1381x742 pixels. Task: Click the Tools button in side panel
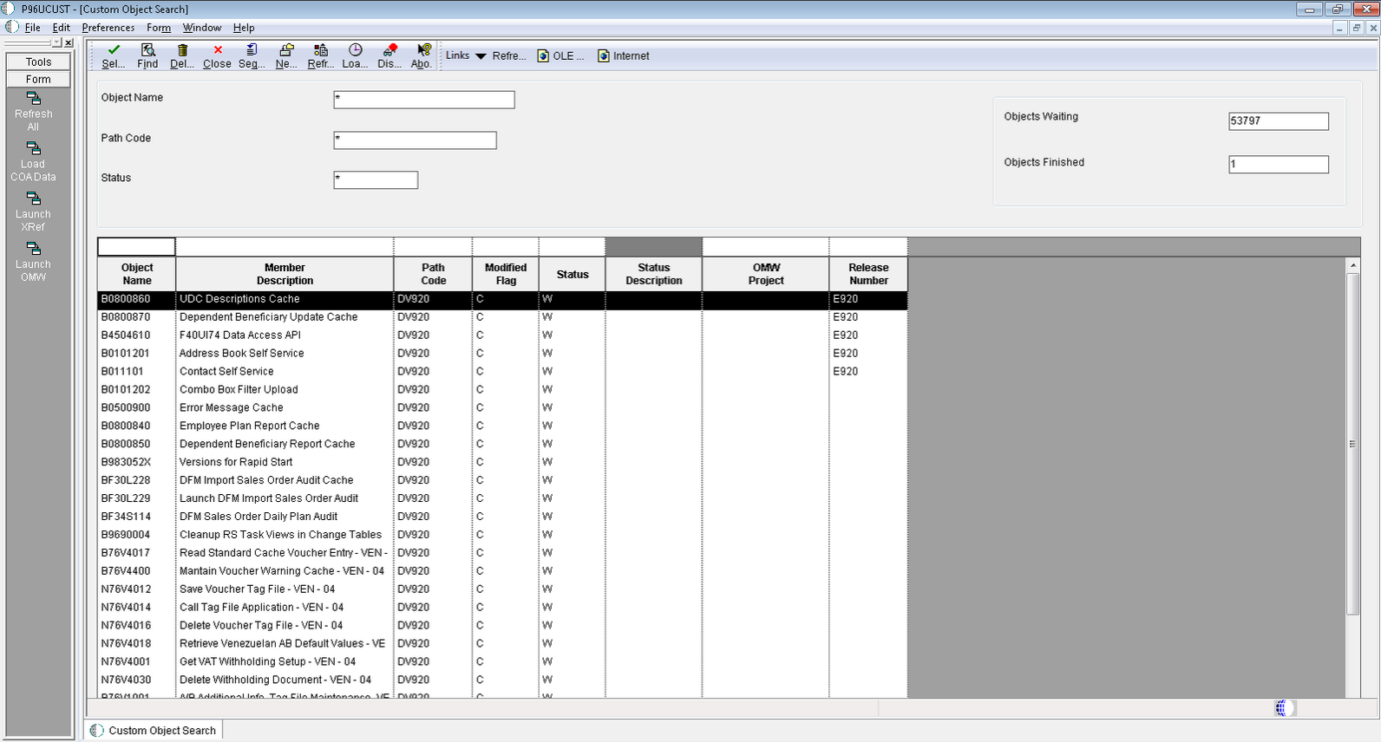coord(38,62)
